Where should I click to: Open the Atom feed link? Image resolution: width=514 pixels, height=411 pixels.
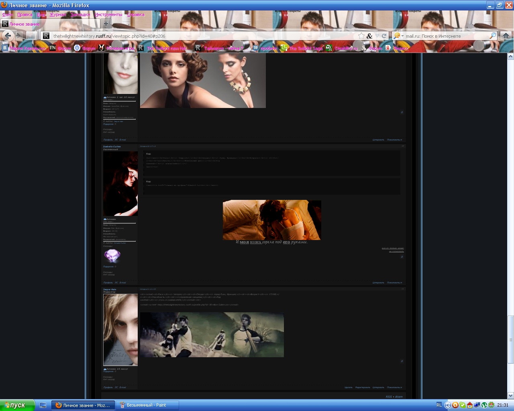[x=399, y=397]
